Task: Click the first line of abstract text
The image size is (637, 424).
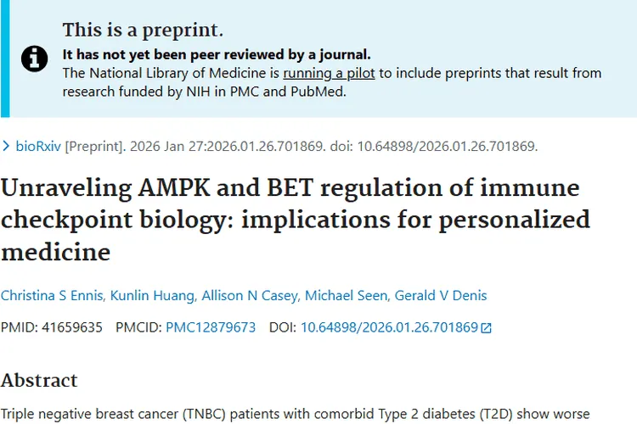Action: tap(295, 413)
